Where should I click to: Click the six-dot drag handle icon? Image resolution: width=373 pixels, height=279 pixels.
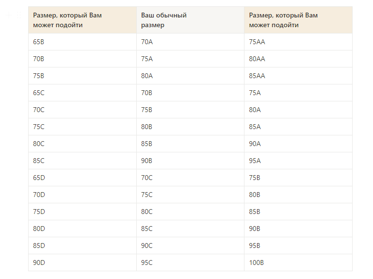19,15
